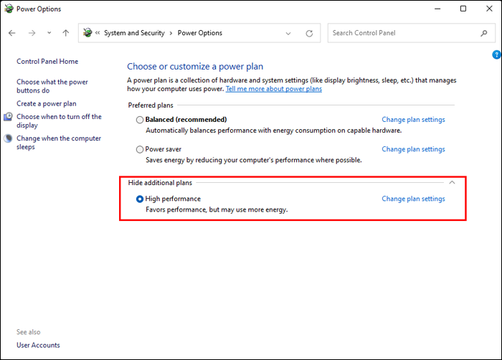Image resolution: width=502 pixels, height=360 pixels.
Task: Minimize the Power Options window
Action: coord(437,9)
